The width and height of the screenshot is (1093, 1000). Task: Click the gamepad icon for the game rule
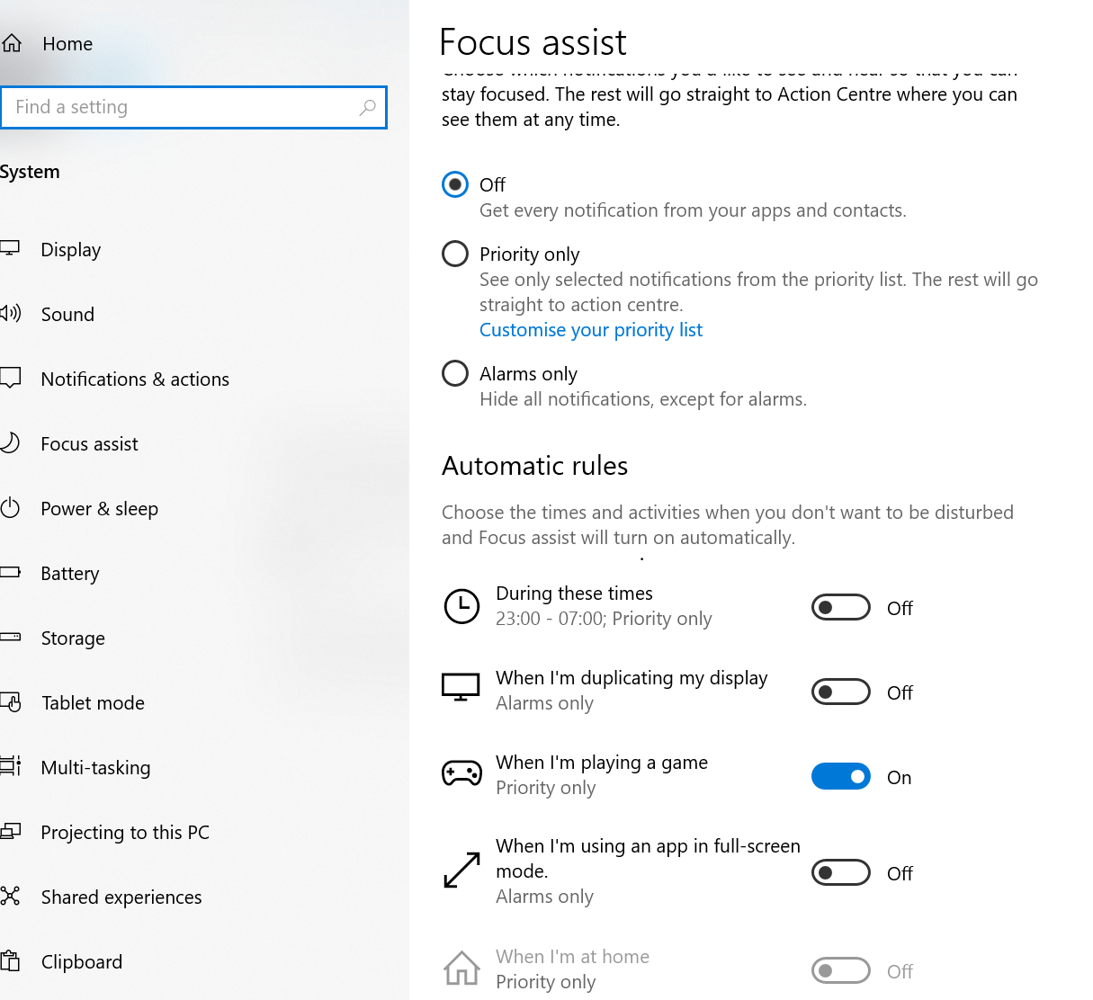click(461, 772)
